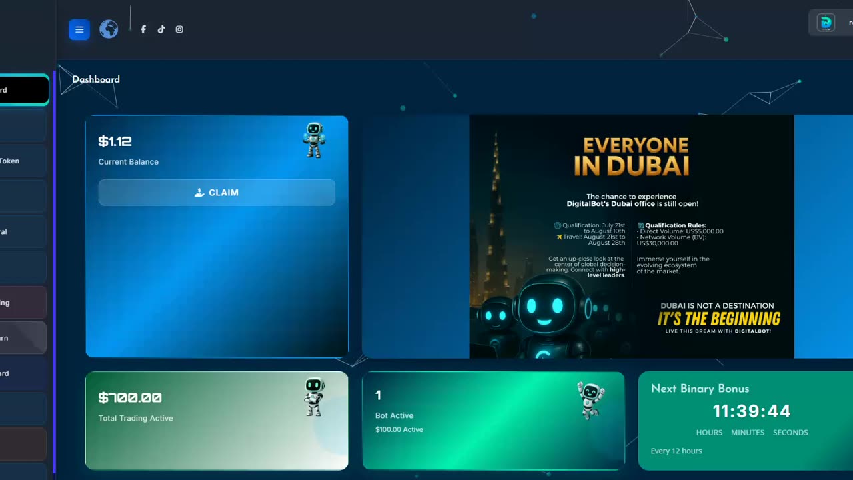The image size is (853, 480).
Task: Click the IT'S THE BEGINNING banner slogan
Action: coord(719,319)
